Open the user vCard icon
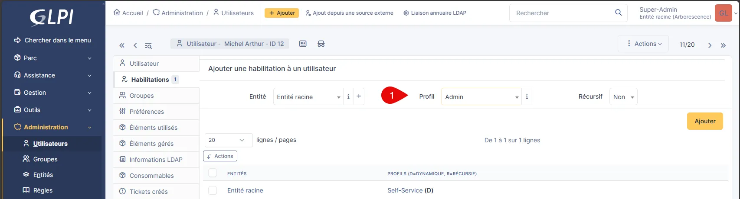Screen dimensions: 740x199 point(303,44)
